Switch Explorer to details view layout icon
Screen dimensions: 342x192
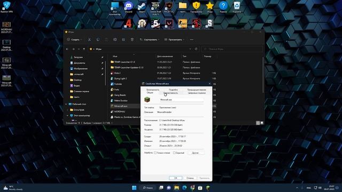[258, 123]
